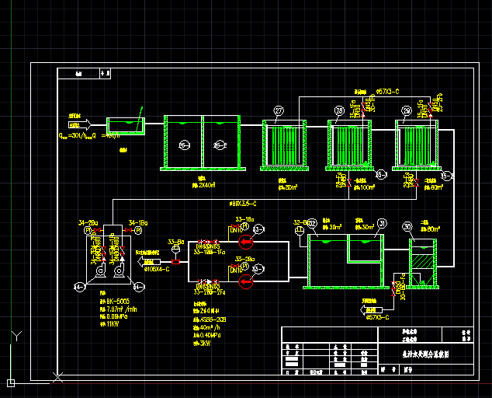
Task: Select red valve below tank 29
Action: (417, 183)
